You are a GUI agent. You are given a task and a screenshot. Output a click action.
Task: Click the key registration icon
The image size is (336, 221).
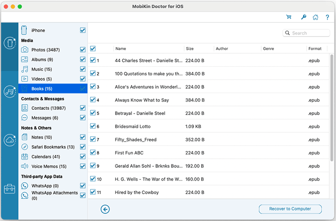[x=303, y=17]
